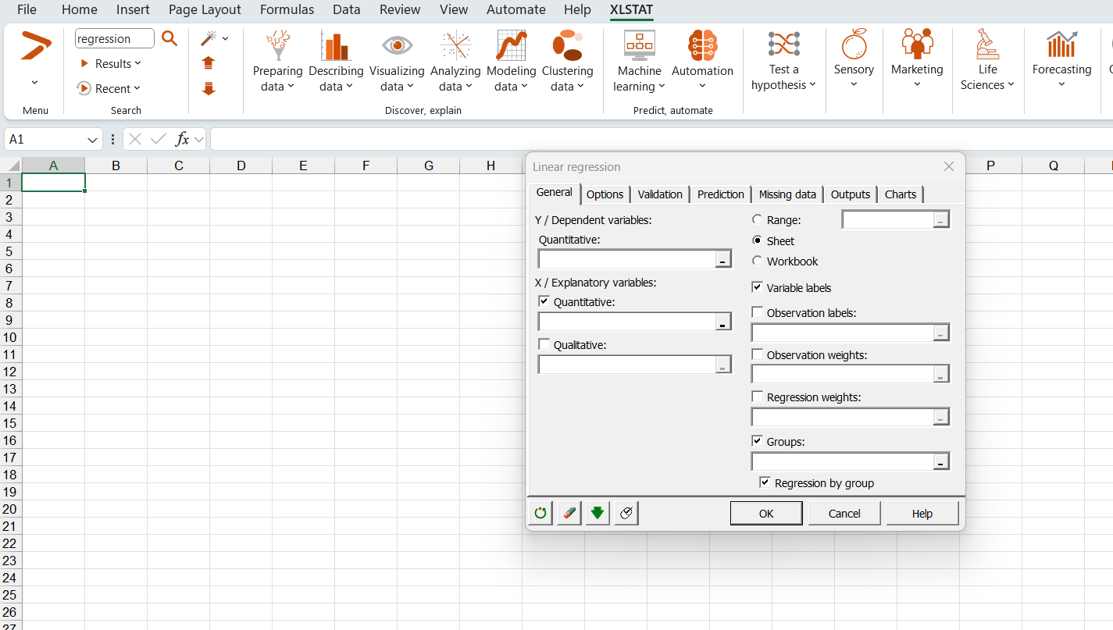Expand the Menu chevron under XLSTAT logo
The height and width of the screenshot is (630, 1113).
pyautogui.click(x=35, y=82)
